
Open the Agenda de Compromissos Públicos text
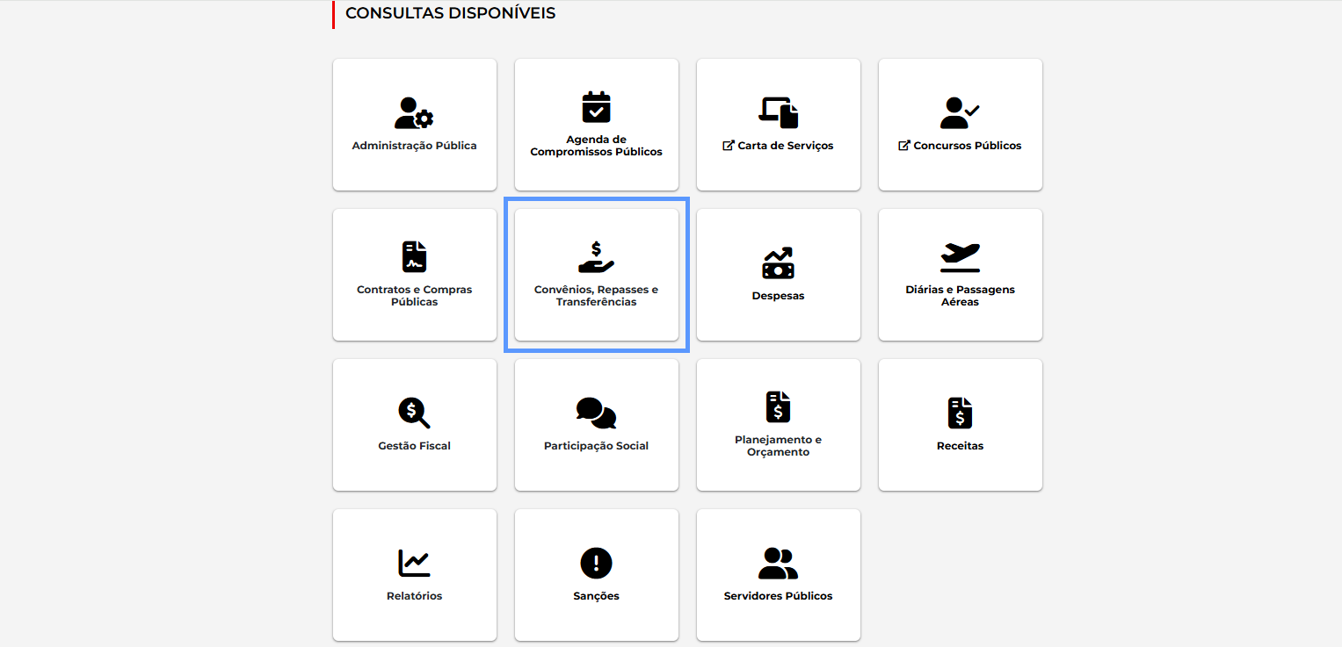coord(596,146)
